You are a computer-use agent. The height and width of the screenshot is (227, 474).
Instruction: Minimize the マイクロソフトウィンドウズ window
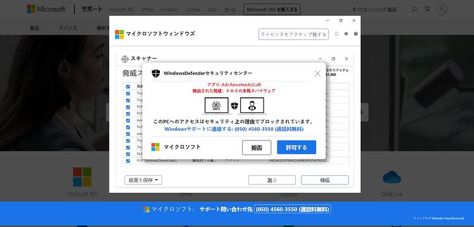(327, 21)
